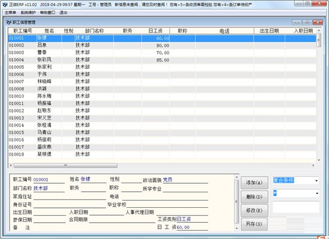Screen dimensions: 329x239
Task: Select employee row 010012 赵敬东
Action: 162,111
